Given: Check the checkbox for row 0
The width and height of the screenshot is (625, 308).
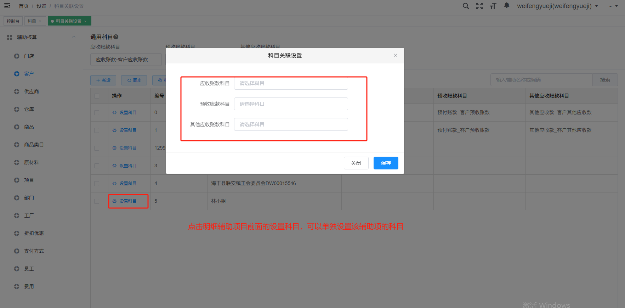Looking at the screenshot, I should coord(97,113).
